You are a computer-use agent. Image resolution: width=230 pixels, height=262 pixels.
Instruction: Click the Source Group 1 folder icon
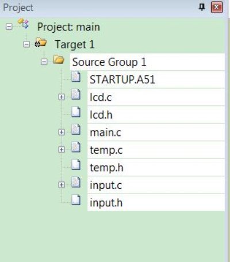pyautogui.click(x=59, y=59)
